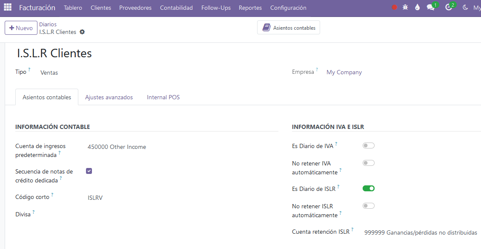
Task: Switch to Ajustes avanzados tab
Action: point(109,97)
